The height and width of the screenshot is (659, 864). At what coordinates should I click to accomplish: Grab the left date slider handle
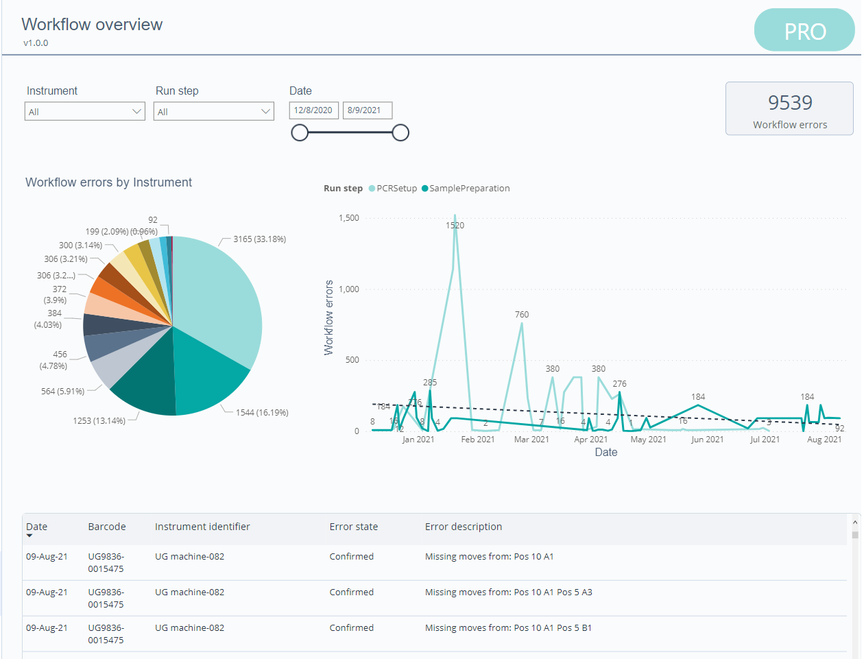click(300, 132)
